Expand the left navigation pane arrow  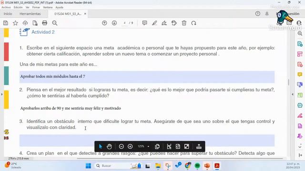[x=2, y=95]
